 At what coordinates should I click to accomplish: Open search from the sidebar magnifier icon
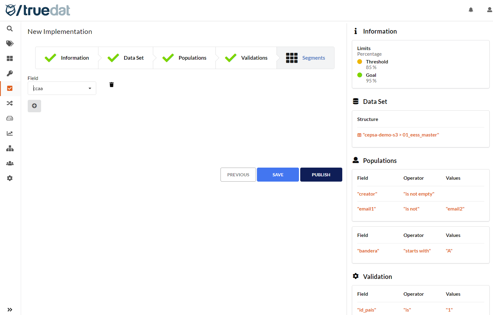pyautogui.click(x=10, y=29)
